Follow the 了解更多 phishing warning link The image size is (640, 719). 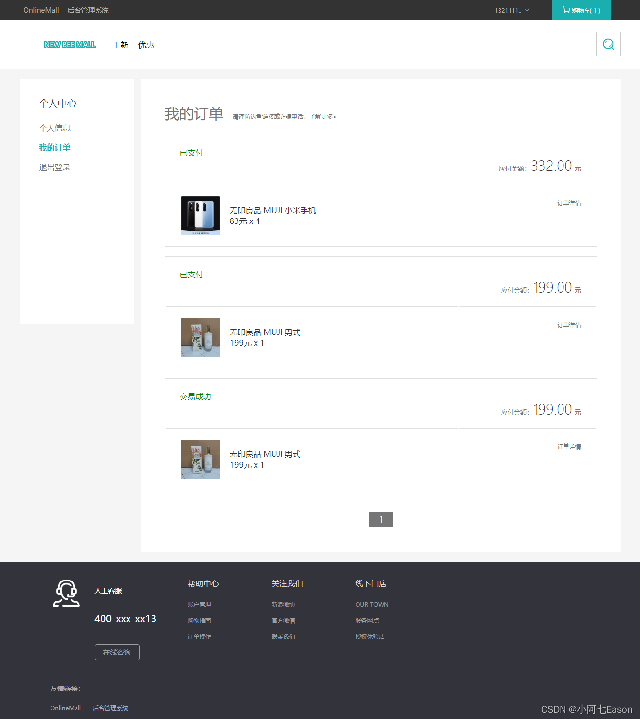[x=323, y=117]
